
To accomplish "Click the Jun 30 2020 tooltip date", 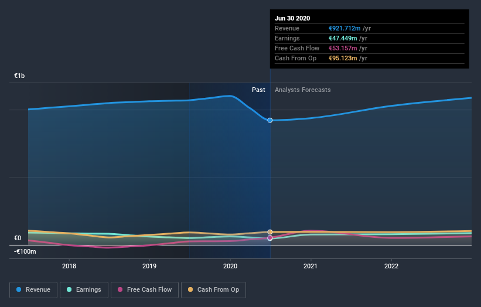I will 292,18.
